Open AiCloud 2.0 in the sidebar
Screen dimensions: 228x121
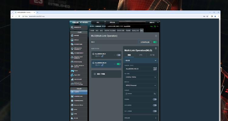[79, 84]
